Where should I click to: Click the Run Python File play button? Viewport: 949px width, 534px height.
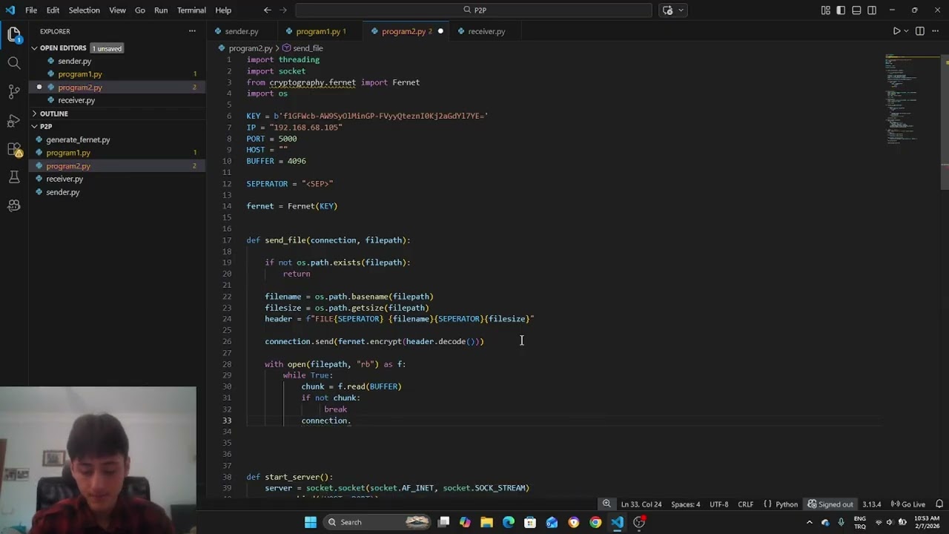tap(896, 31)
